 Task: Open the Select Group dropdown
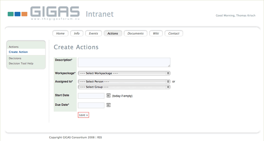pyautogui.click(x=124, y=87)
